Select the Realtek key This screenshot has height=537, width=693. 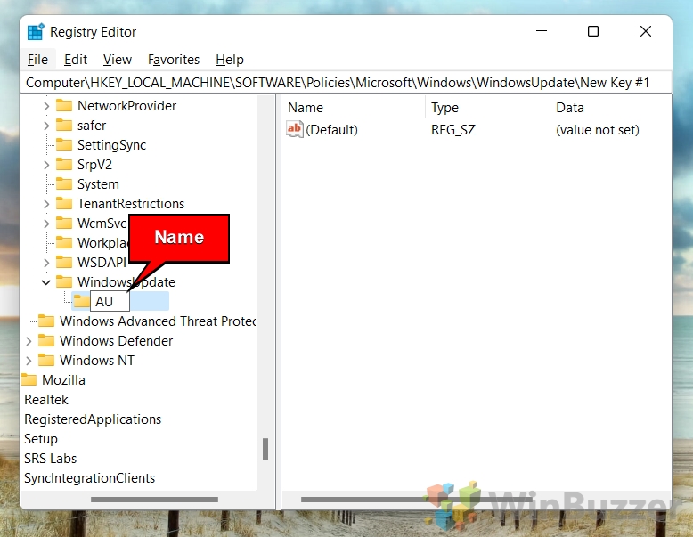click(46, 400)
